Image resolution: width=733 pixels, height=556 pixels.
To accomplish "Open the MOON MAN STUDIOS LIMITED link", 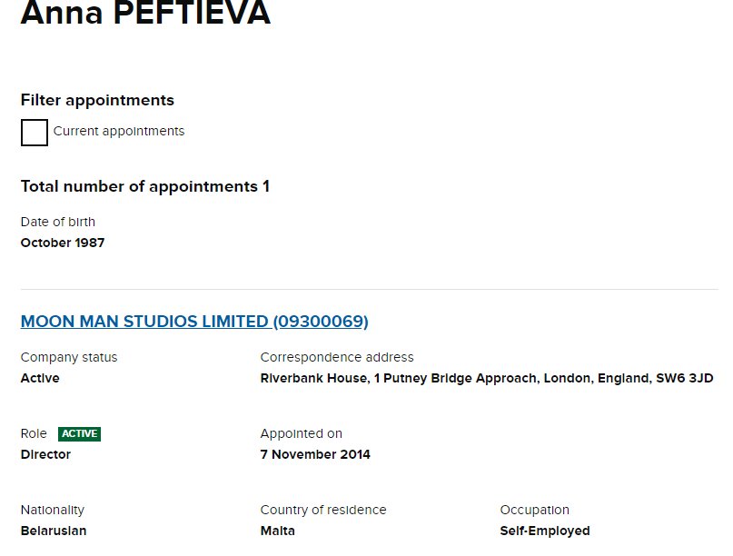I will 194,322.
